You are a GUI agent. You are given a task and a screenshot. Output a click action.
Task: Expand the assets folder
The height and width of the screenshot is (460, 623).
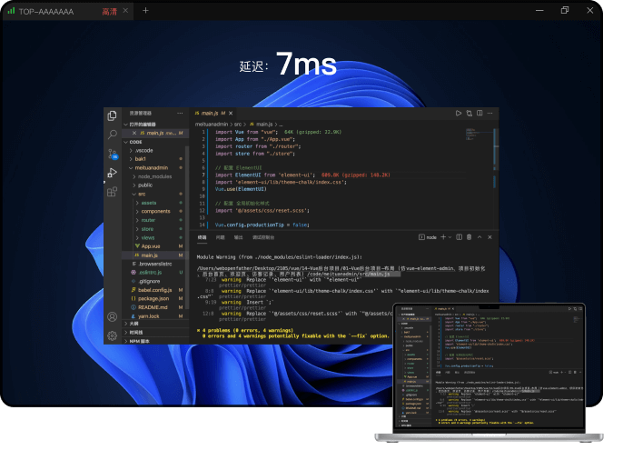149,202
